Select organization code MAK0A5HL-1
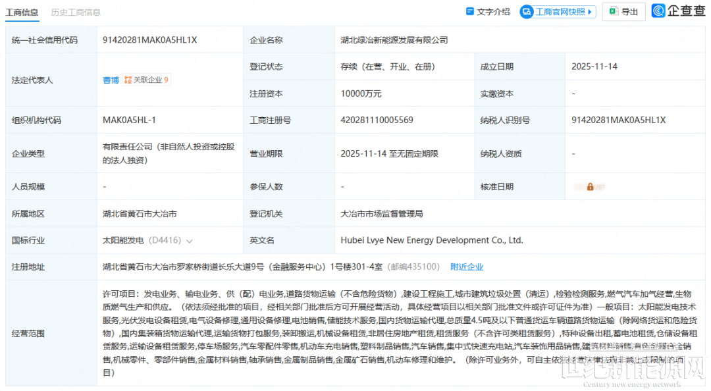 tap(129, 120)
